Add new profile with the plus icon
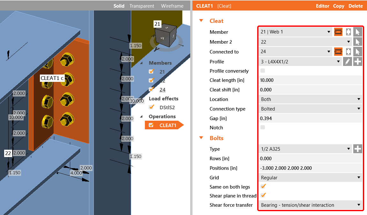This screenshot has width=367, height=215. tap(358, 61)
